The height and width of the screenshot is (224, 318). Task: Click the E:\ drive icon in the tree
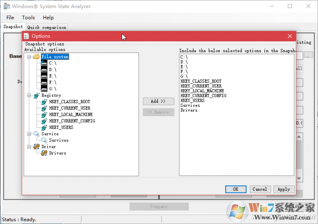[44, 76]
